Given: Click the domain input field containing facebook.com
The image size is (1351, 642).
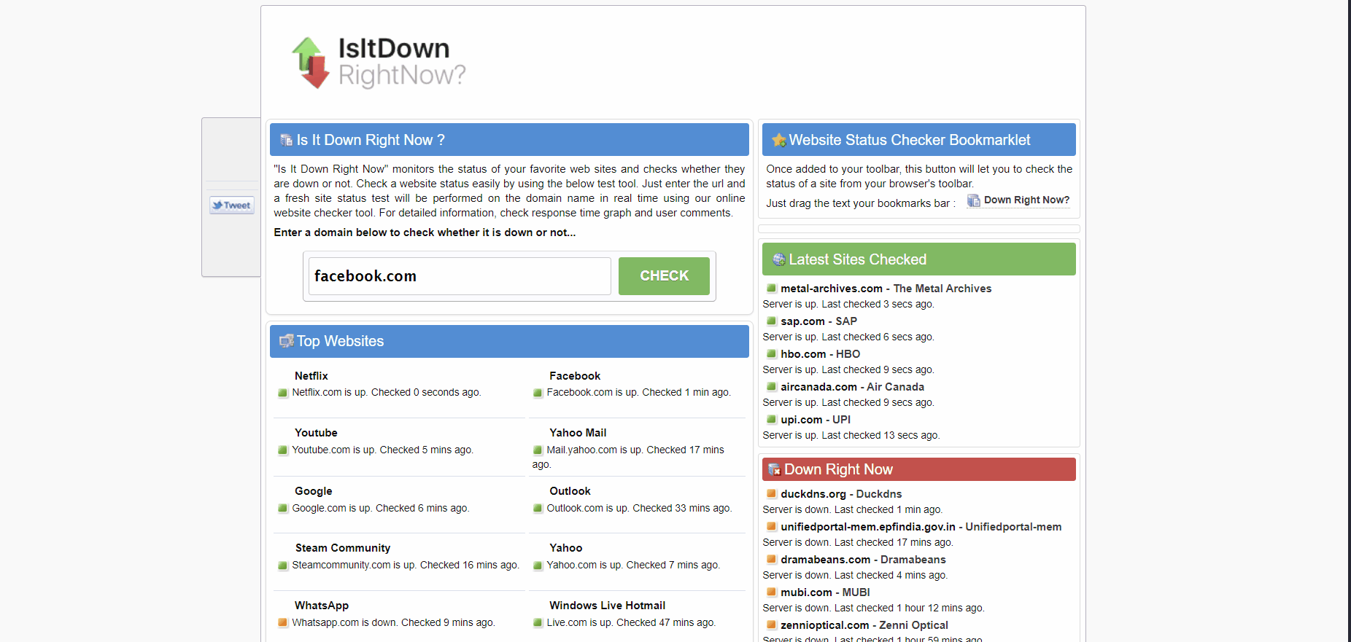Looking at the screenshot, I should pos(460,276).
